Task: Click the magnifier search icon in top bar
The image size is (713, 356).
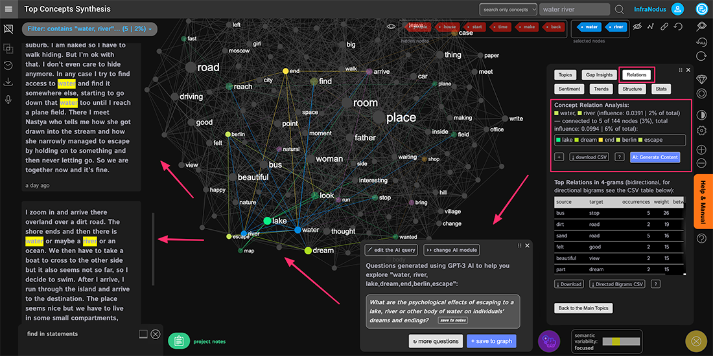Action: (x=619, y=9)
